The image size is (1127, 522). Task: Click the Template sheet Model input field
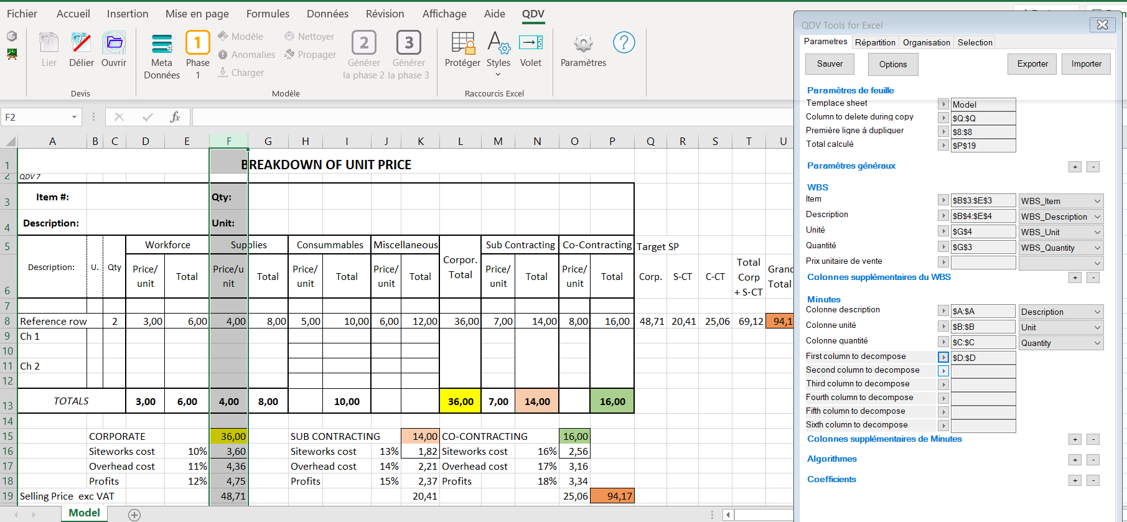click(x=983, y=105)
